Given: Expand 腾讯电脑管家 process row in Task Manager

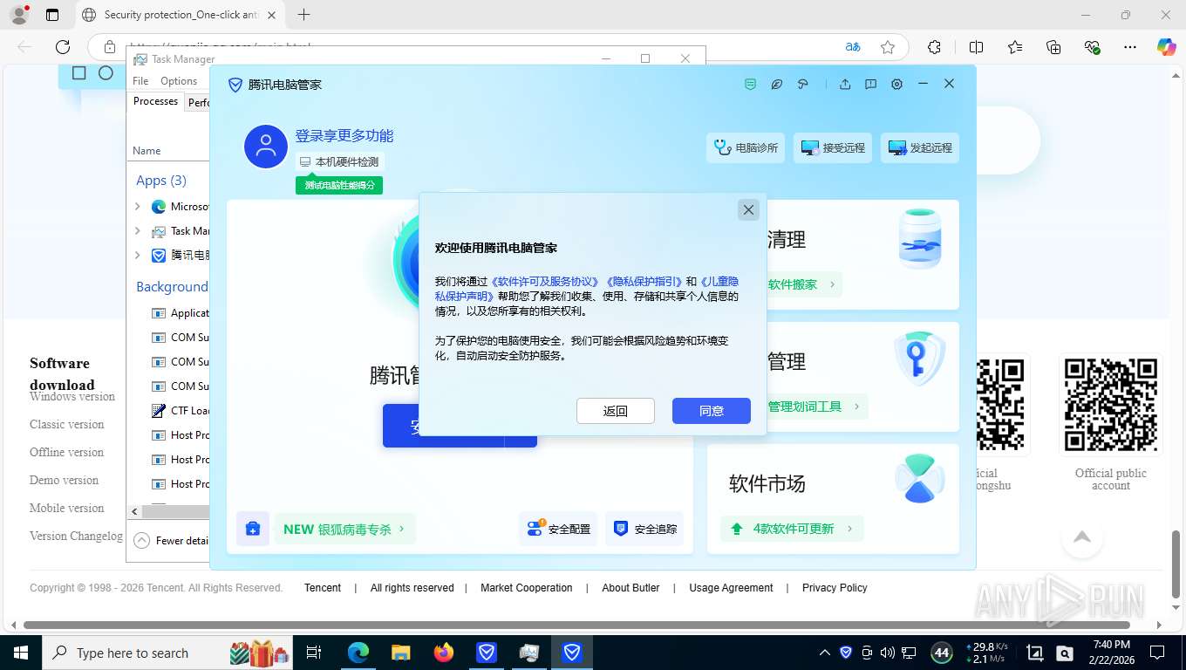Looking at the screenshot, I should click(x=137, y=256).
